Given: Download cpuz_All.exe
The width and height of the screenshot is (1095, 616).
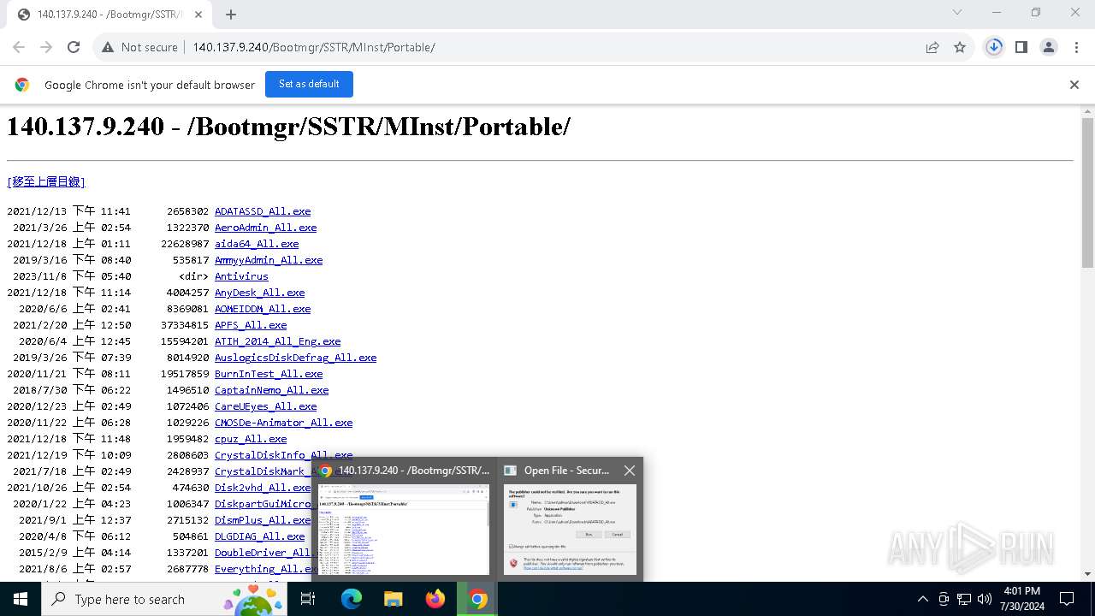Looking at the screenshot, I should [251, 439].
